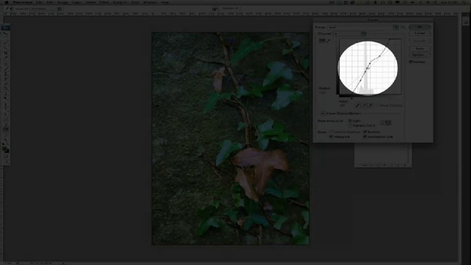Collapse the Curve Display Options section
471x265 pixels.
(323, 113)
